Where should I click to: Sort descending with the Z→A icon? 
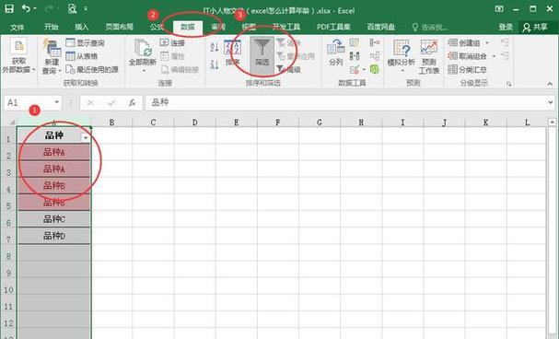click(215, 64)
